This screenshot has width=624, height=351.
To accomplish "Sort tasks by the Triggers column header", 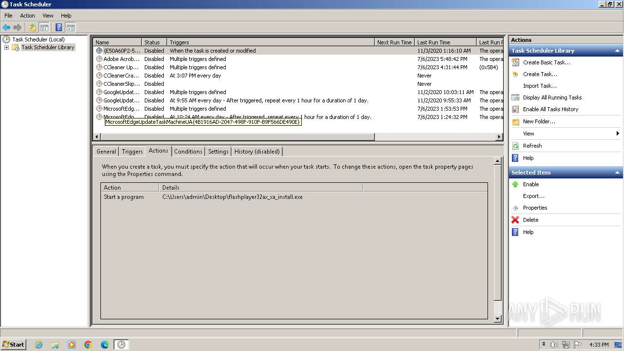I will (x=271, y=42).
